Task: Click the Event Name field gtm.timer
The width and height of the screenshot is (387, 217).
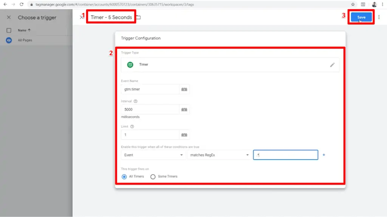Action: tap(150, 89)
